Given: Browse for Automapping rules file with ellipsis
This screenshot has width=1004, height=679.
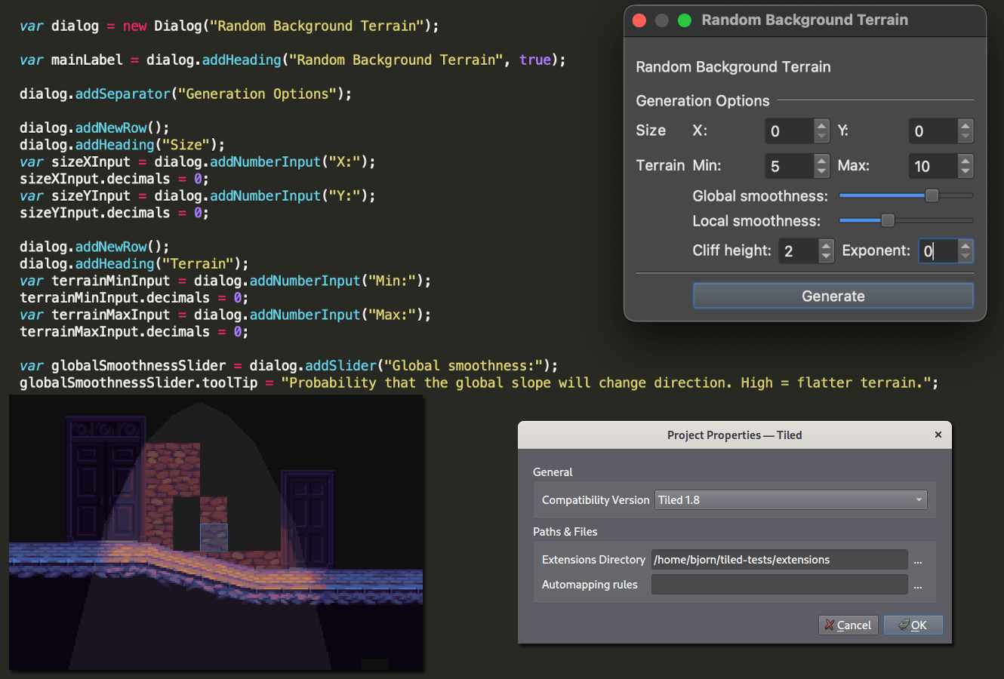Looking at the screenshot, I should [918, 585].
